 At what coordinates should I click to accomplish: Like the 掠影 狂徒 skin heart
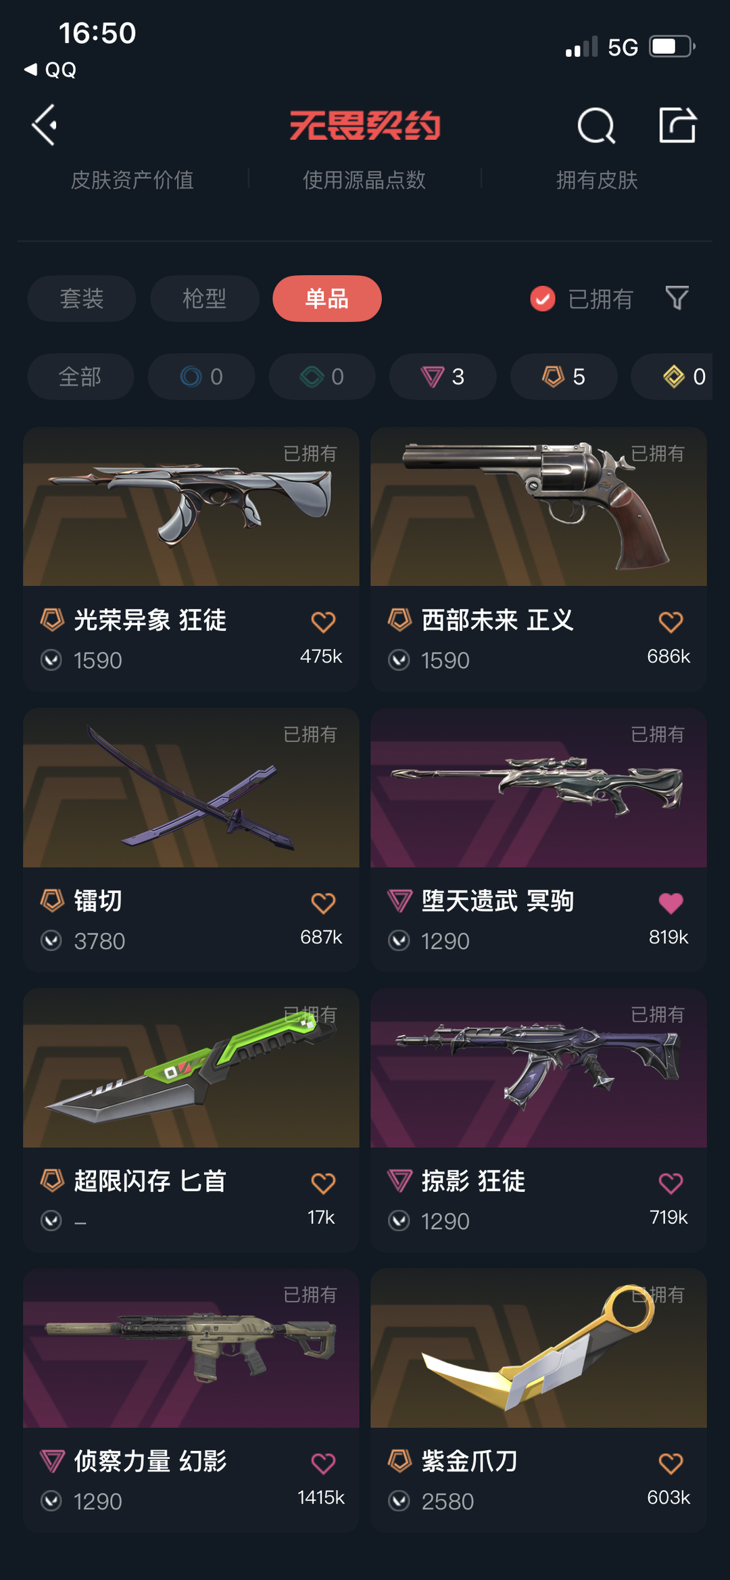[x=671, y=1183]
